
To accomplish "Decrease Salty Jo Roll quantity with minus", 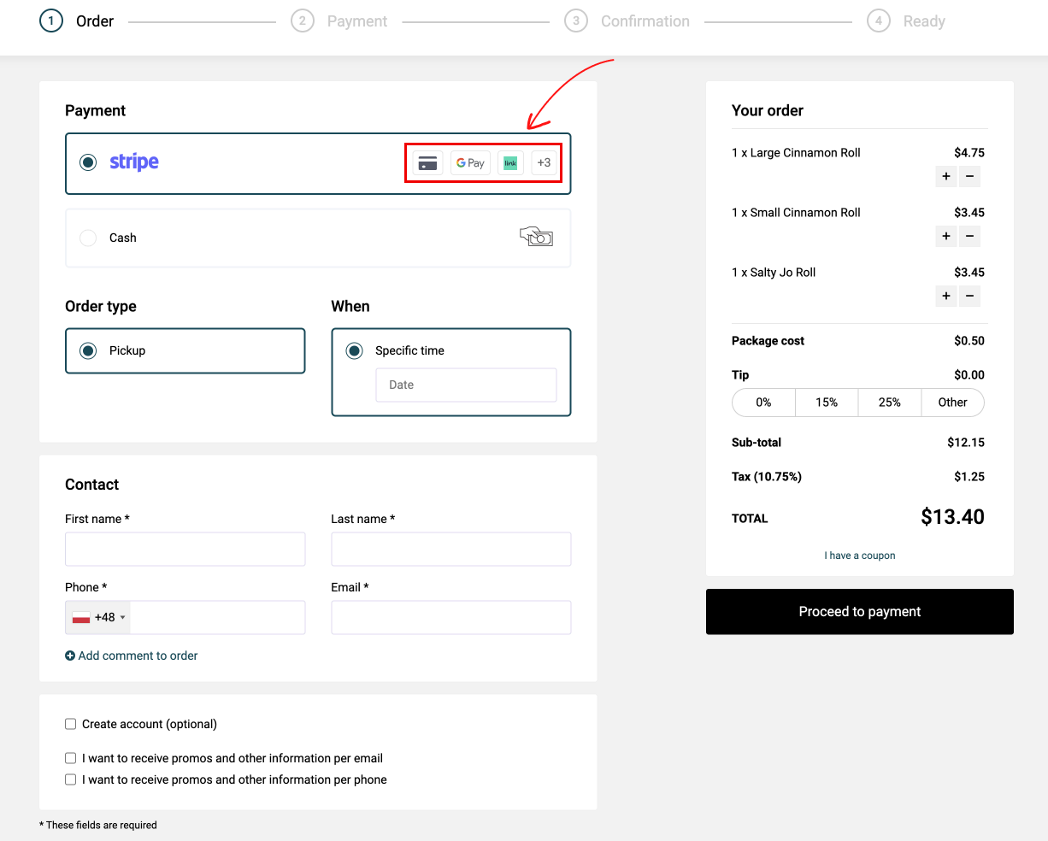I will point(969,297).
